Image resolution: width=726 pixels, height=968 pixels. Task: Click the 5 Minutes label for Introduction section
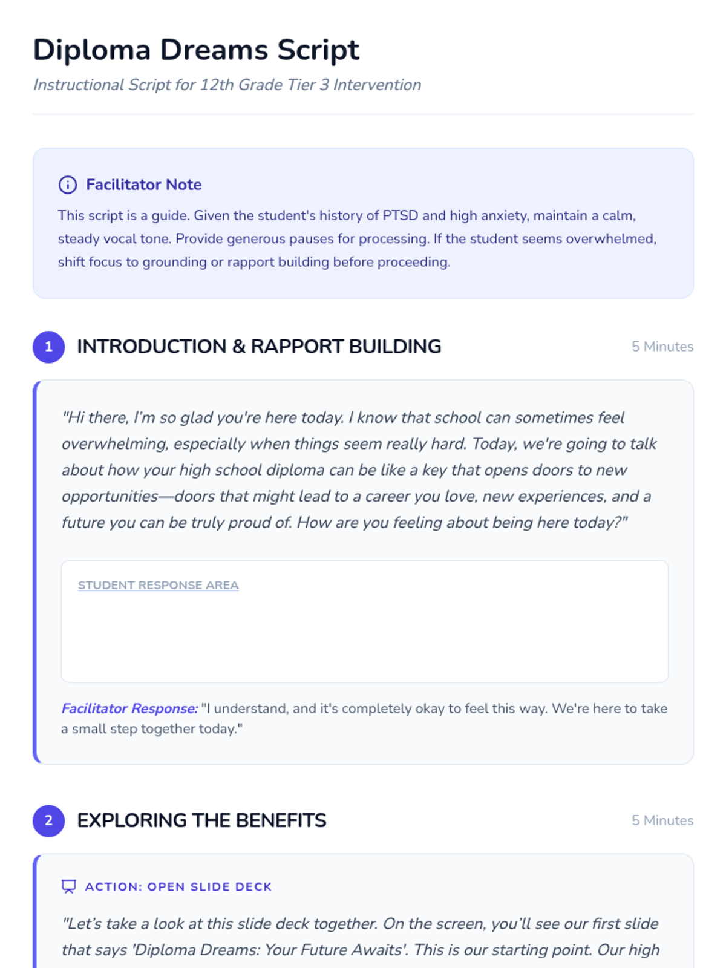point(662,347)
